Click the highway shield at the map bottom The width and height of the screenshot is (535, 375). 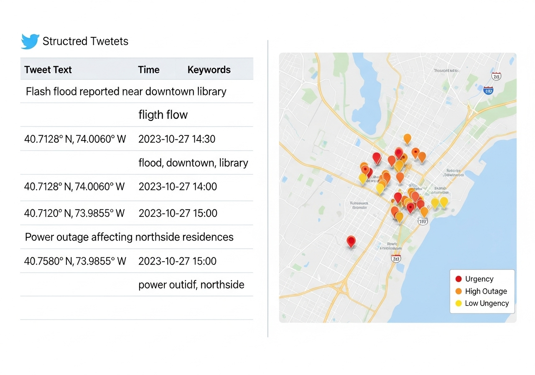395,259
